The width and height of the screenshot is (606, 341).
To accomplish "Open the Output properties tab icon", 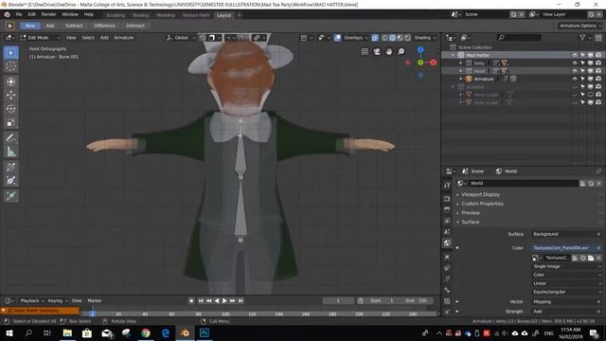I will coord(447,210).
